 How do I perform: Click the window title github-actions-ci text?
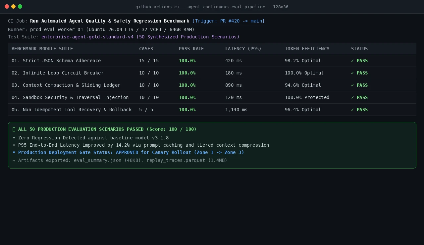tap(212, 7)
